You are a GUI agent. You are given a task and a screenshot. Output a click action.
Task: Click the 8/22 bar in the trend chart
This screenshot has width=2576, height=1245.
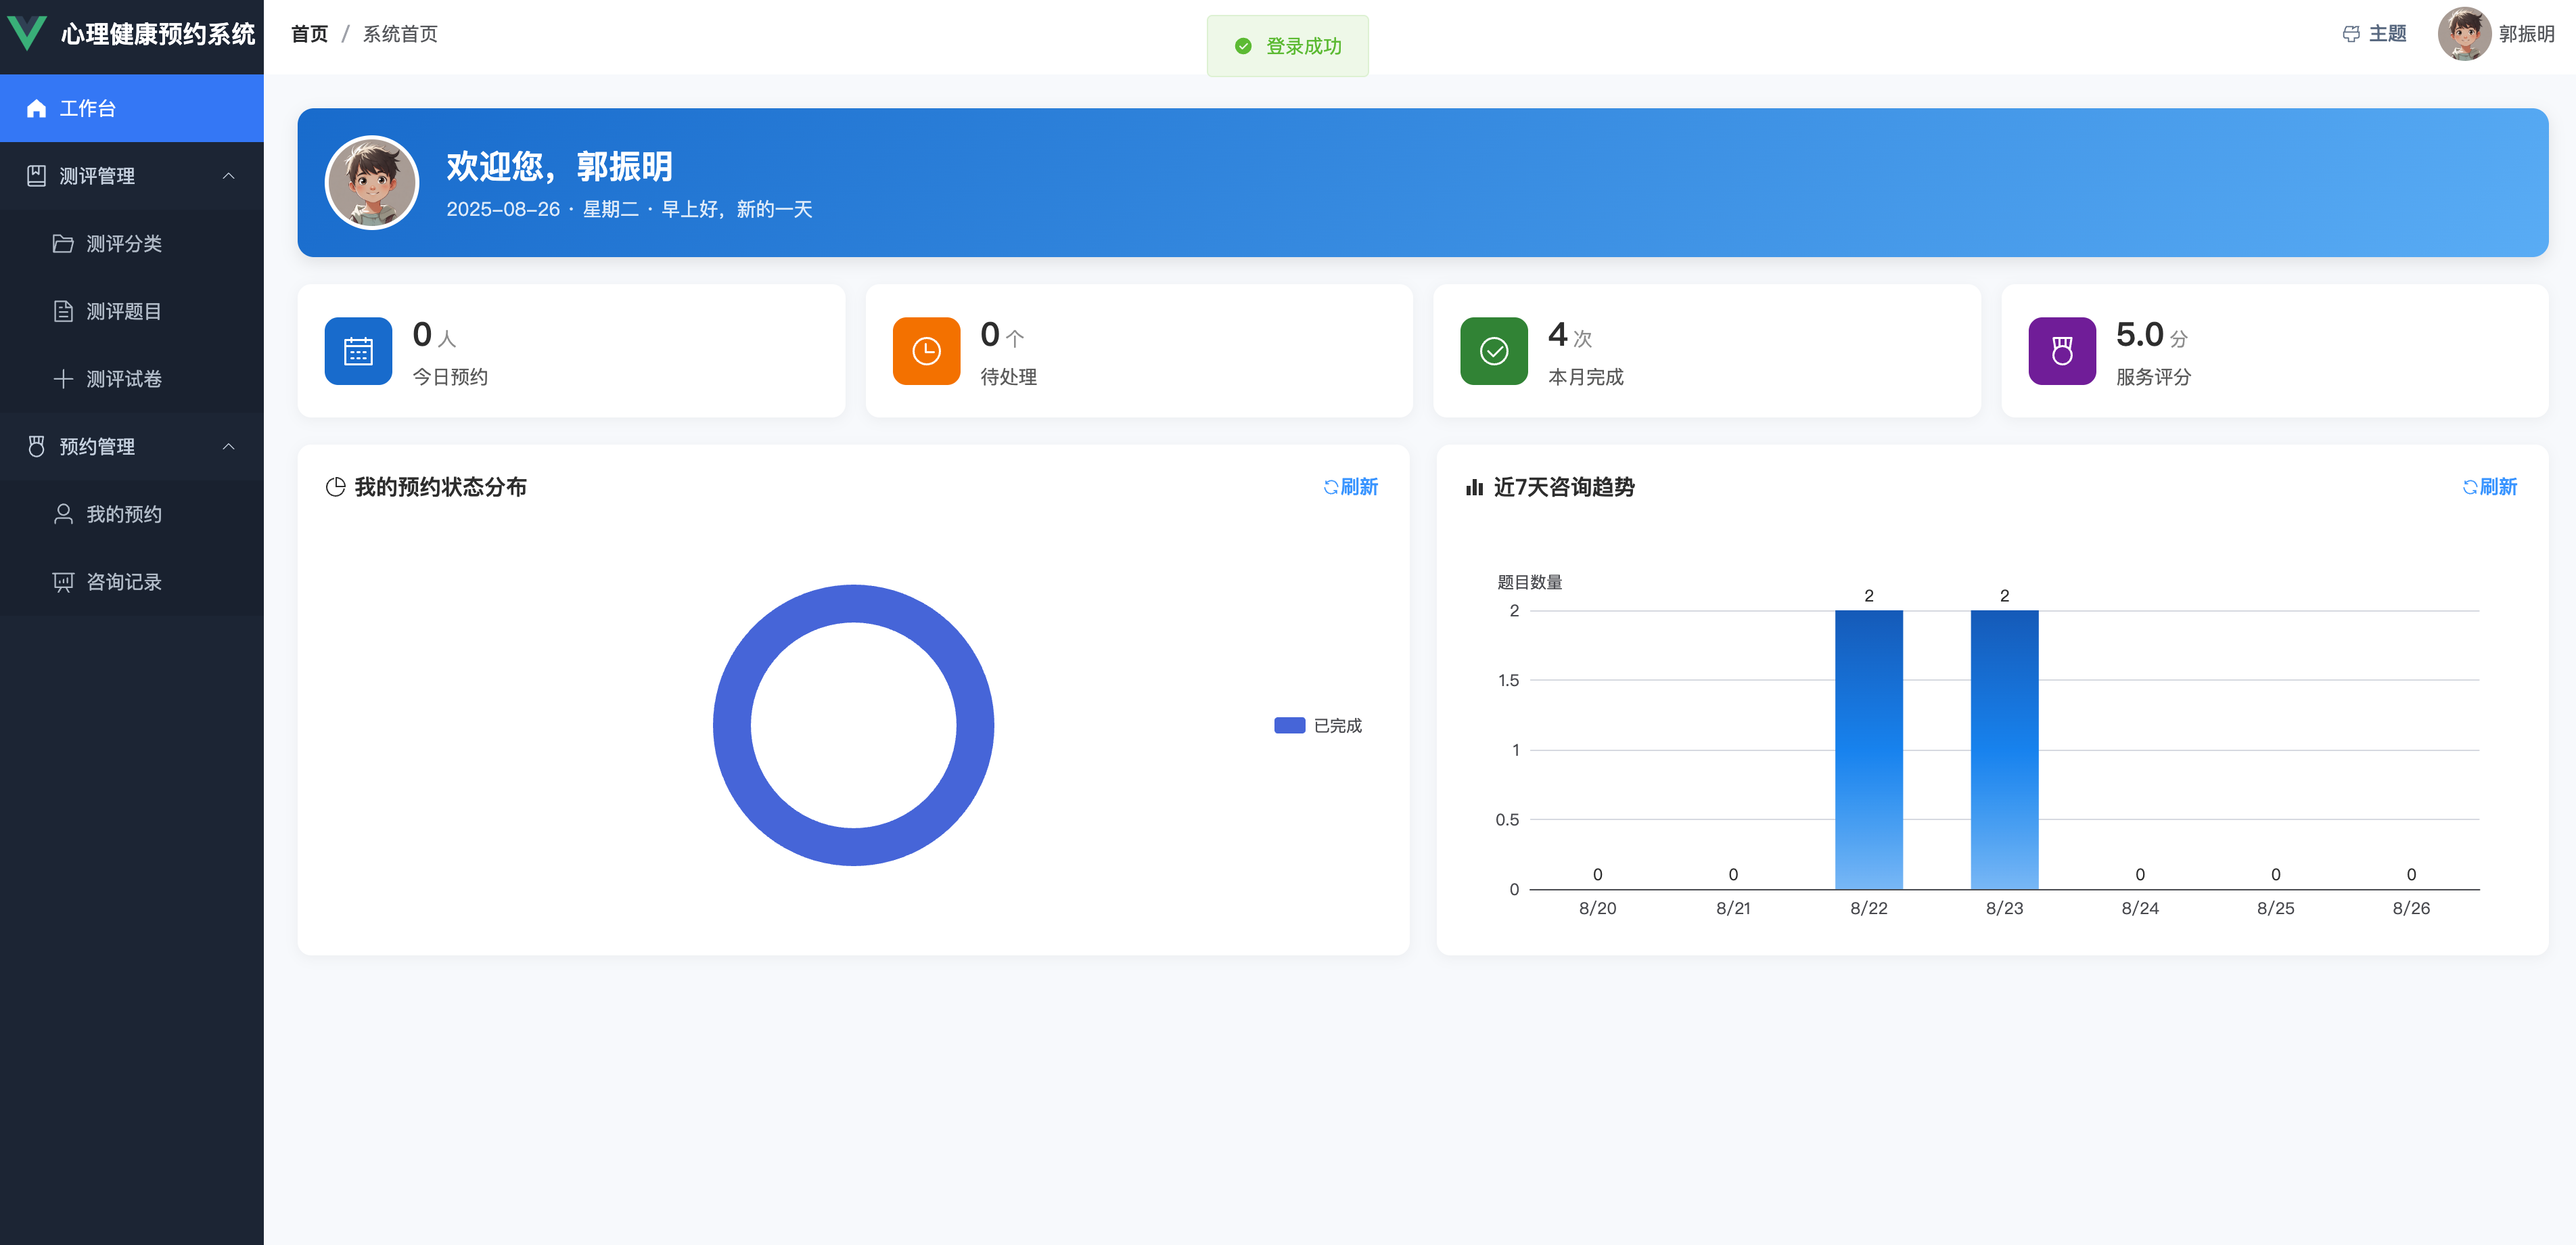click(x=1868, y=750)
